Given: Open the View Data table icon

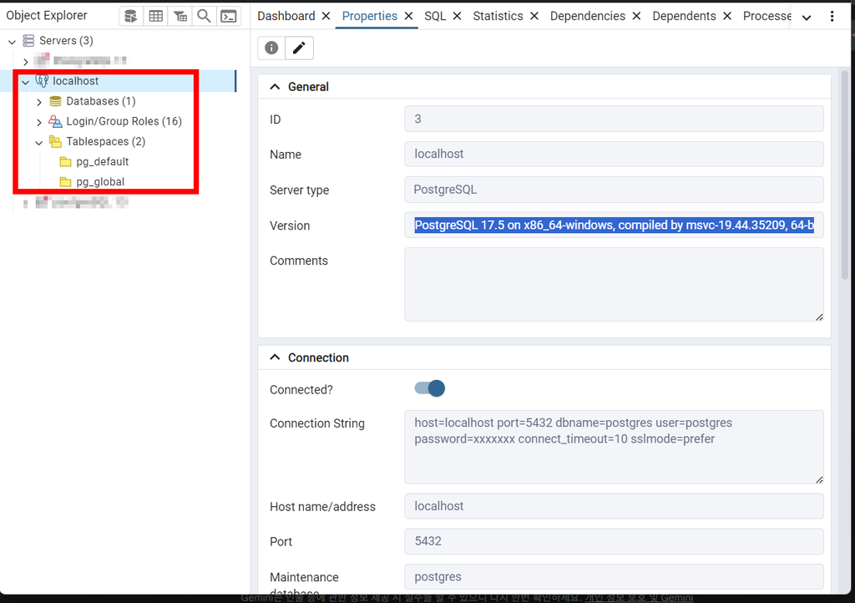Looking at the screenshot, I should [156, 17].
